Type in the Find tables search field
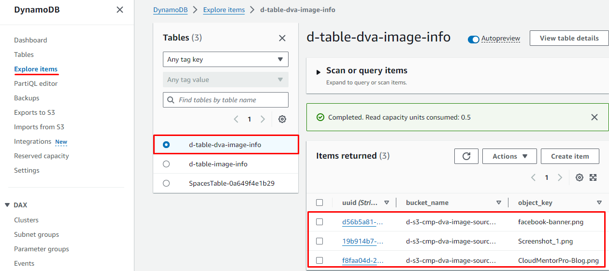 [x=231, y=100]
